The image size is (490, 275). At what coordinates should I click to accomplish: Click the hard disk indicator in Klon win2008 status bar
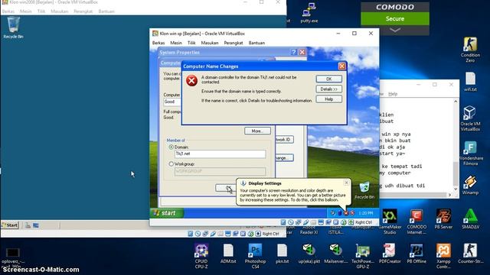click(x=191, y=234)
